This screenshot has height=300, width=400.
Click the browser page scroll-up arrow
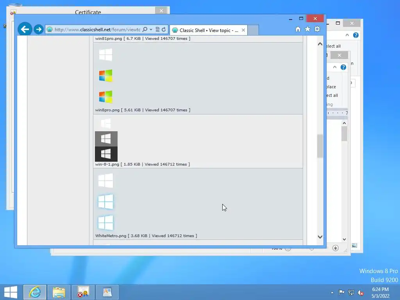tap(320, 44)
